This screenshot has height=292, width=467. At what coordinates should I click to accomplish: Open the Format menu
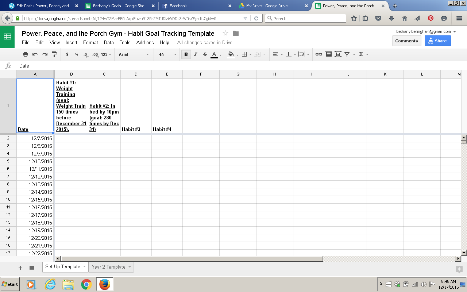click(x=90, y=42)
